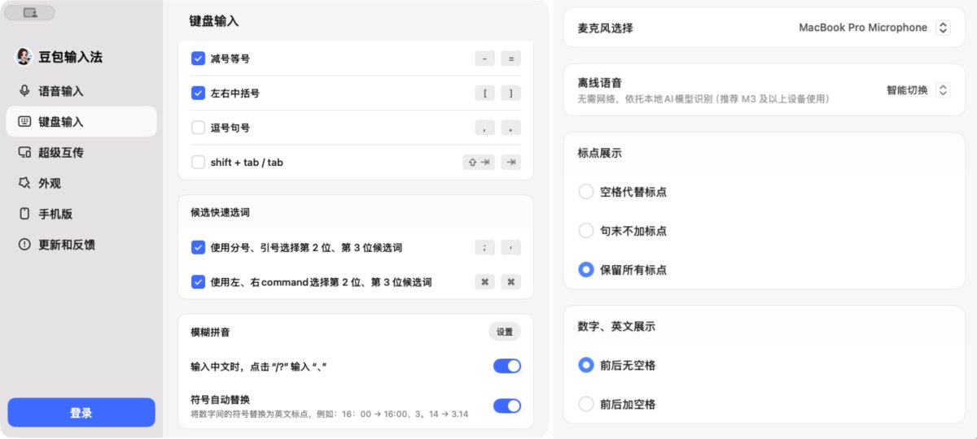Screen dimensions: 977x439
Task: Click the first command key cap
Action: coord(484,282)
